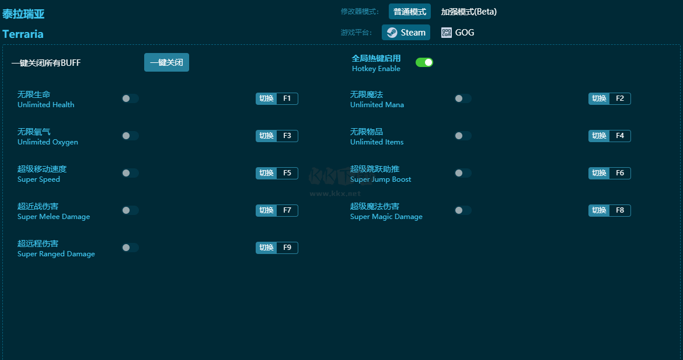Click the Super Ranged Damage label text
Viewport: 683px width, 360px height.
[x=56, y=255]
